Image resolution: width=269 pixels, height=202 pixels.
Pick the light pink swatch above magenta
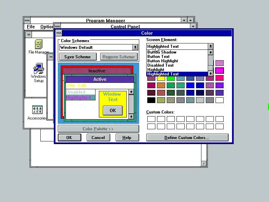[220, 63]
